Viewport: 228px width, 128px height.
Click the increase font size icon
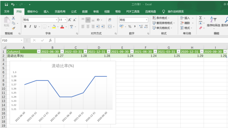(x=70, y=20)
